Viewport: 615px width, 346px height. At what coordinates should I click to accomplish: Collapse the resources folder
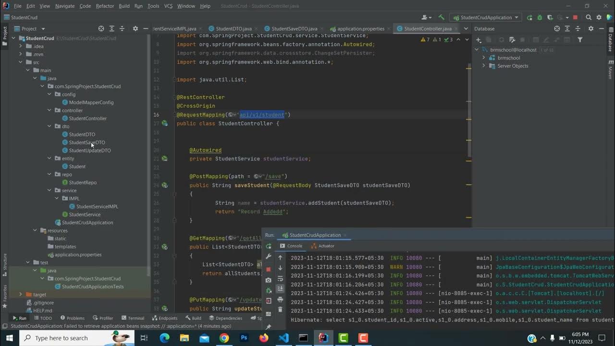tap(35, 231)
